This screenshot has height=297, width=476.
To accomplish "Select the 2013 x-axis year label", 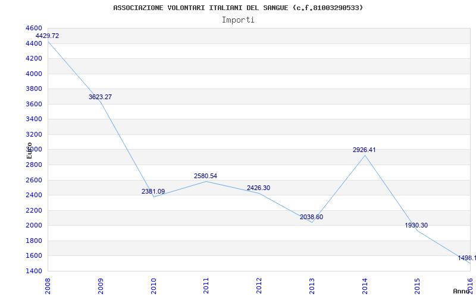I will coord(312,286).
